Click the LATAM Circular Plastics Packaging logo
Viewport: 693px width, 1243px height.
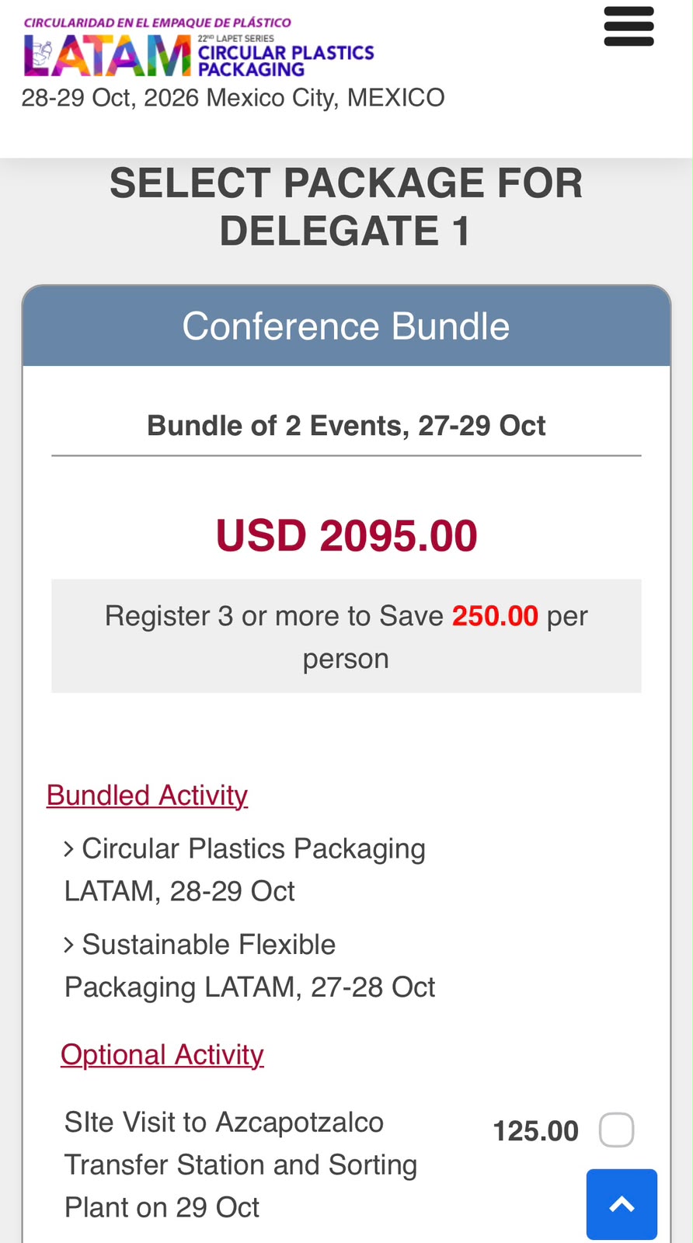click(199, 47)
